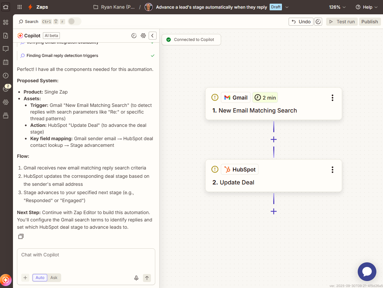Click the Copilot launcher icon at bottom left
The height and width of the screenshot is (288, 383).
click(6, 280)
